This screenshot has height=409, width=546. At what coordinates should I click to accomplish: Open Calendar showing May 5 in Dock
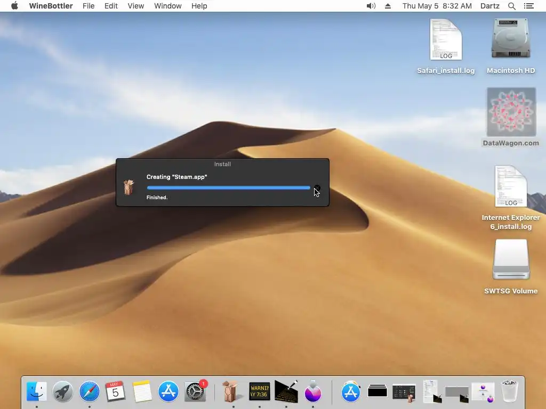[x=115, y=391]
